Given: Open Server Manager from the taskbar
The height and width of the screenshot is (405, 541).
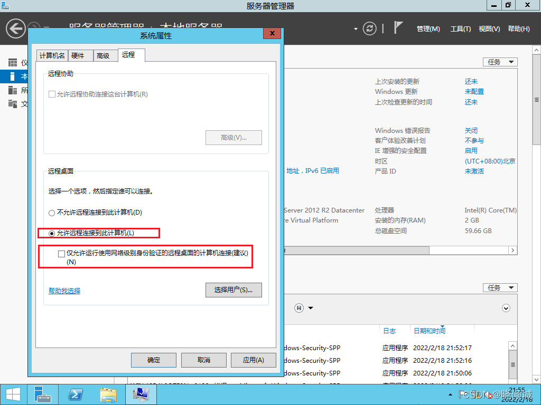Looking at the screenshot, I should tap(43, 394).
